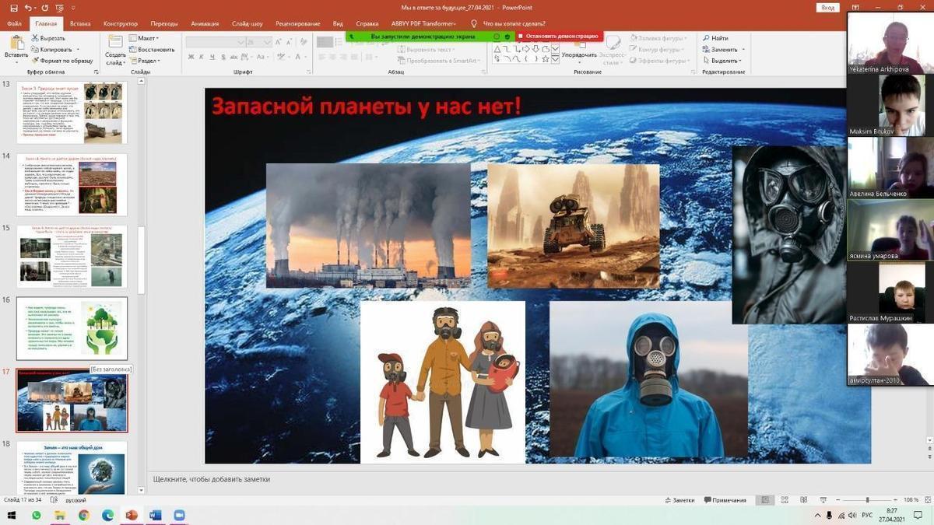Click the Cut (Вырезать) scissors icon
The image size is (934, 525).
36,38
